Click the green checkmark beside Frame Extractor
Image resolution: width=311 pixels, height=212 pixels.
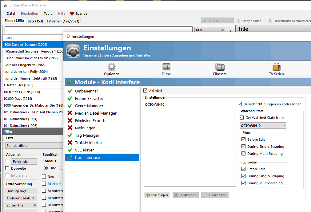click(70, 98)
